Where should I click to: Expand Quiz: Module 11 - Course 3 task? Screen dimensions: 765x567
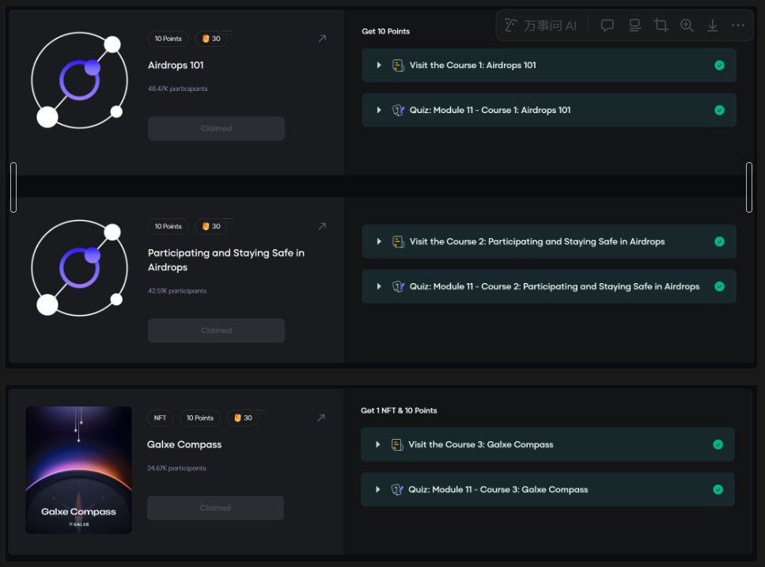tap(377, 490)
